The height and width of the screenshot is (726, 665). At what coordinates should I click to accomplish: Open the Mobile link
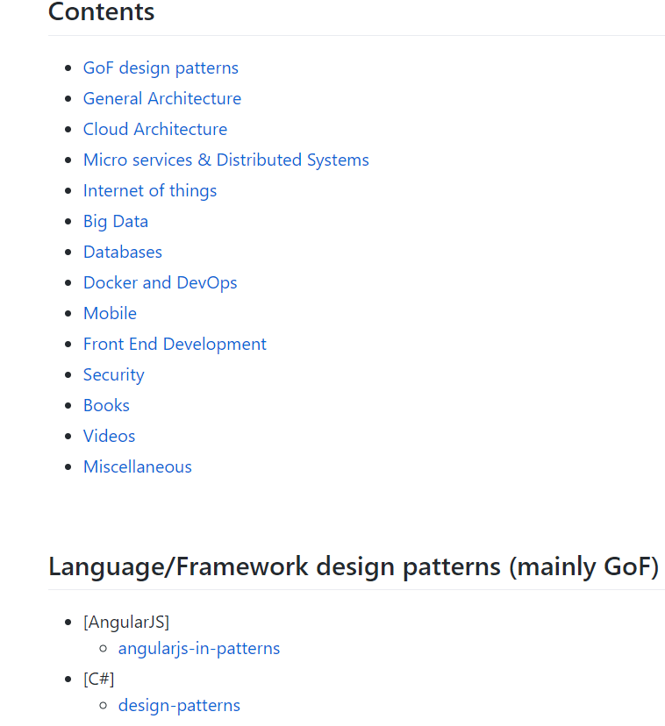111,313
